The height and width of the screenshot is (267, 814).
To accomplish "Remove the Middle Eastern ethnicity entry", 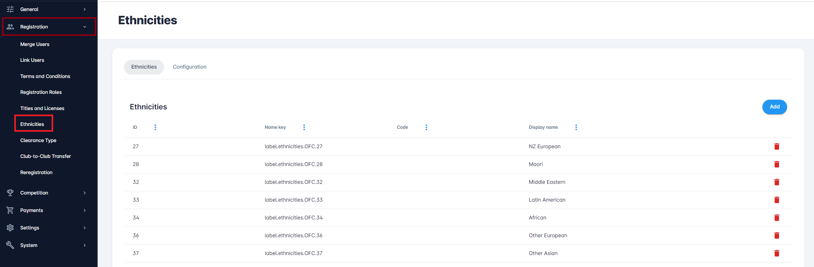I will [x=776, y=182].
